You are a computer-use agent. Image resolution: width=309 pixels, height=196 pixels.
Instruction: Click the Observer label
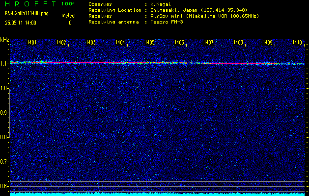pos(100,4)
